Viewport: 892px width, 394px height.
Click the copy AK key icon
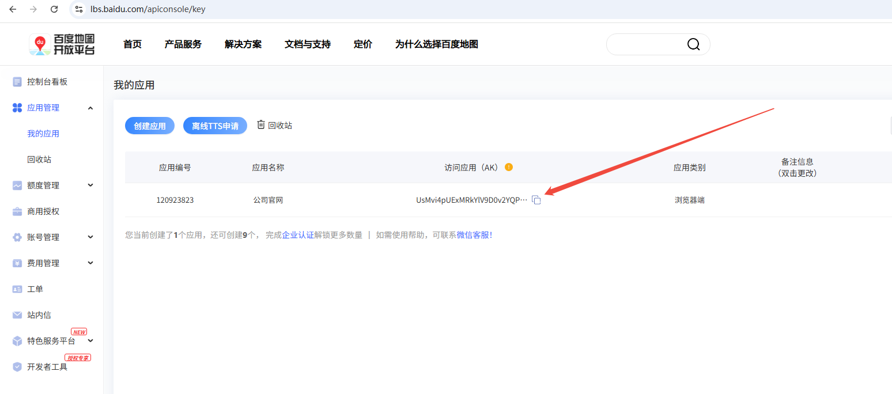[536, 200]
